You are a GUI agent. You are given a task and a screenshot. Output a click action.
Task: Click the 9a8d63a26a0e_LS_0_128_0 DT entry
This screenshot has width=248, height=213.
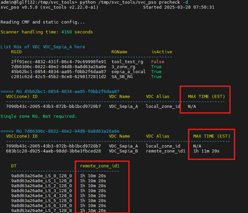click(41, 176)
